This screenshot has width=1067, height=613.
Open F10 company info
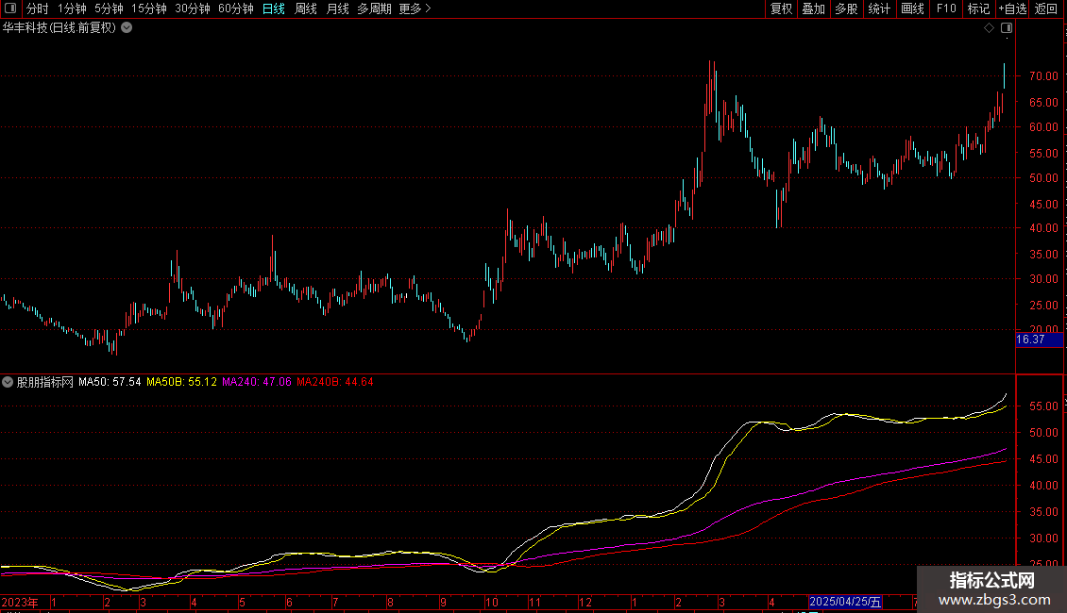tap(946, 8)
